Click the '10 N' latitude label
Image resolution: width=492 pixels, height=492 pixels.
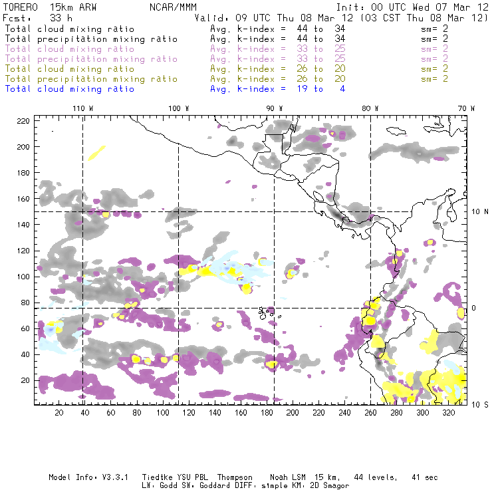click(480, 212)
